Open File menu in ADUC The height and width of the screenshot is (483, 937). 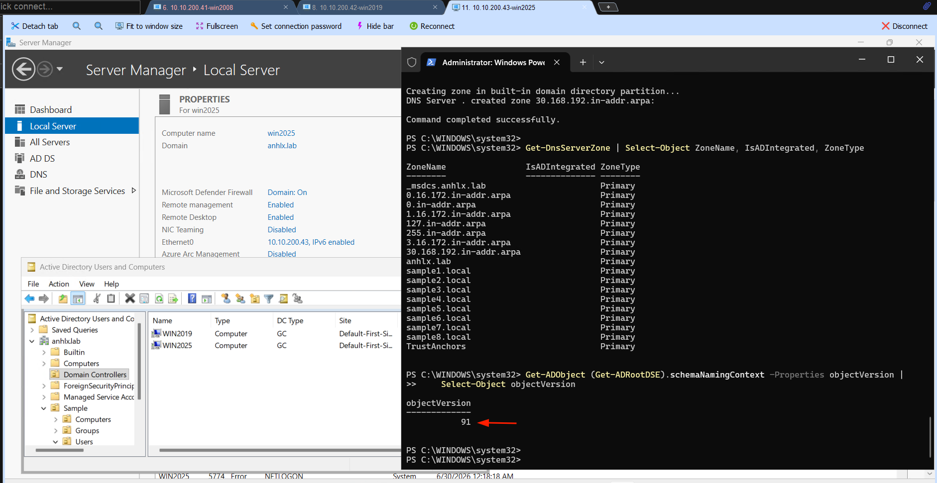tap(33, 284)
